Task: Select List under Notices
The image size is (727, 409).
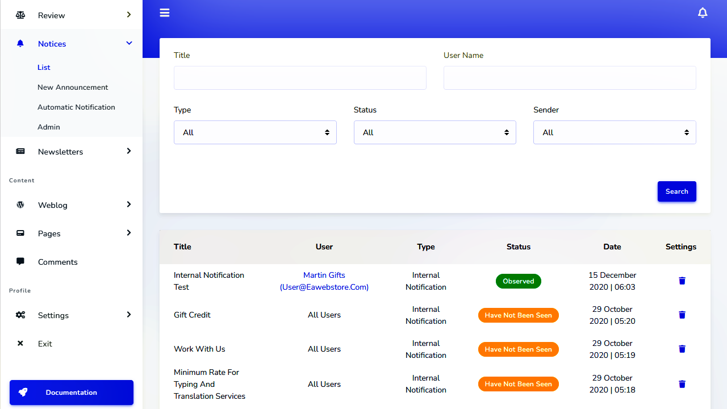Action: pos(44,67)
